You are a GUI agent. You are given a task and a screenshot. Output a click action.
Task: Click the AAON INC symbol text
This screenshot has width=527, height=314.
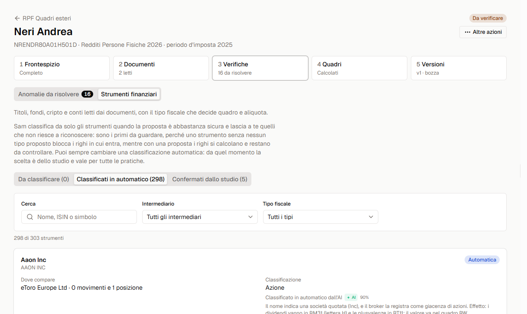pos(33,268)
